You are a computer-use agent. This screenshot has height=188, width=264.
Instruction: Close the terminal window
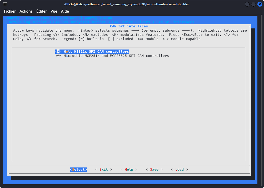tap(259, 4)
